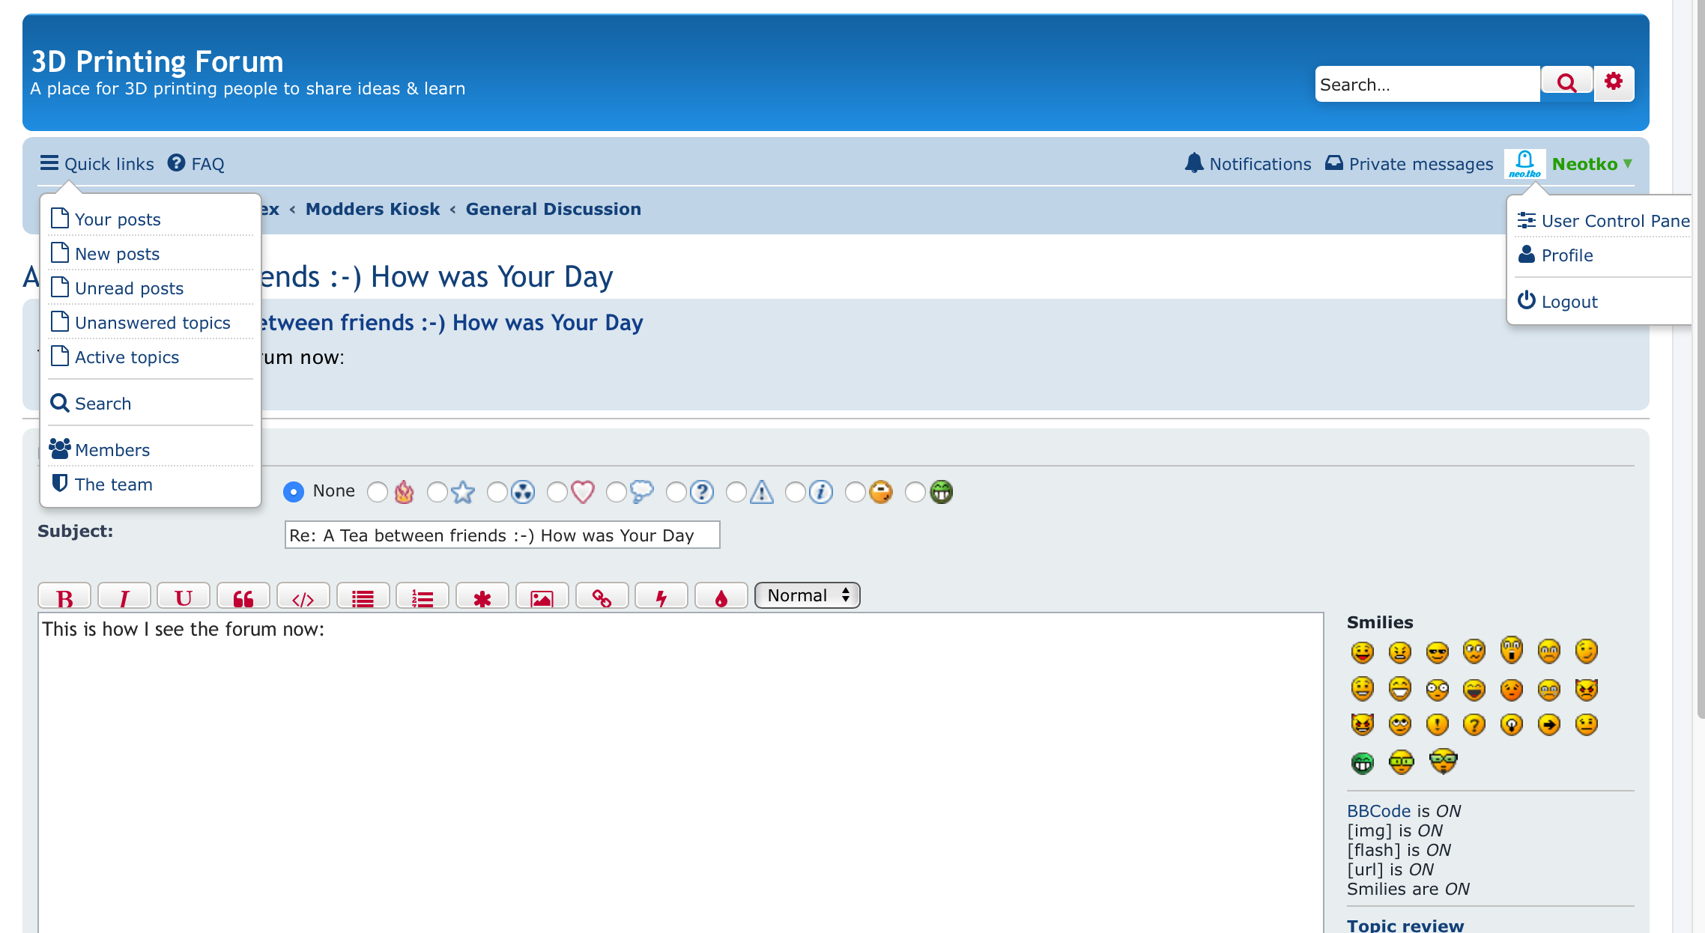
Task: Open the BBCode help link
Action: pyautogui.click(x=1378, y=811)
